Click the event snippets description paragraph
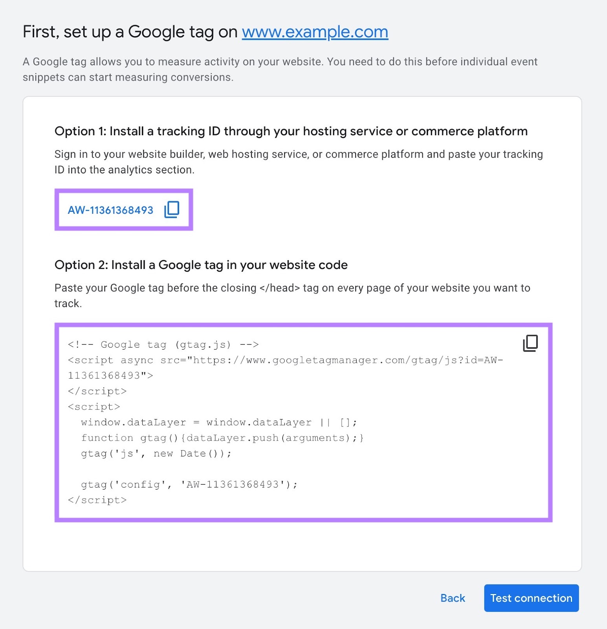 point(280,69)
